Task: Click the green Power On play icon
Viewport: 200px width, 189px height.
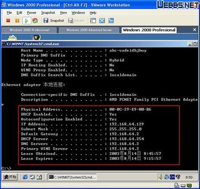Action: [27, 20]
